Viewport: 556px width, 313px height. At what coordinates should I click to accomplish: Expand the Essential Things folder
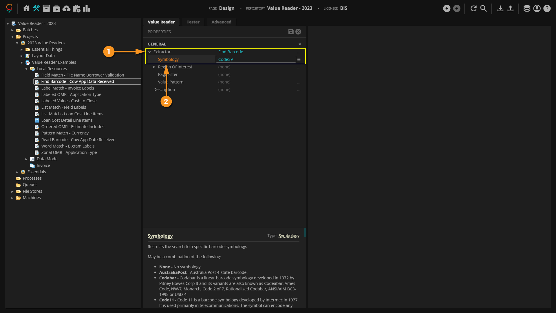coord(22,50)
